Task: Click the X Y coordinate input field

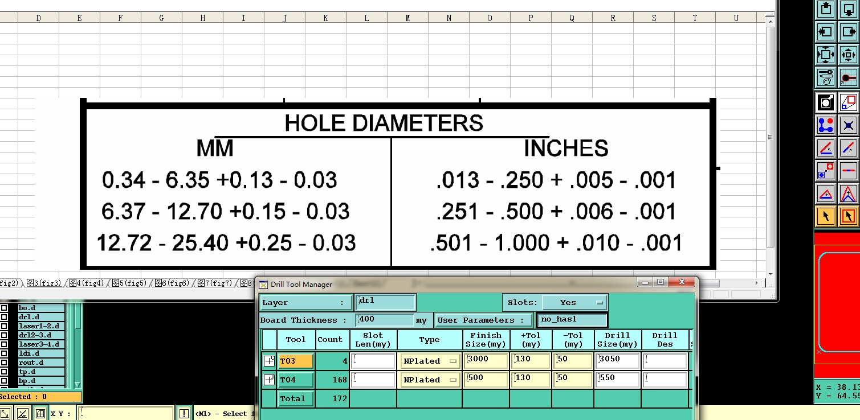Action: coord(125,413)
